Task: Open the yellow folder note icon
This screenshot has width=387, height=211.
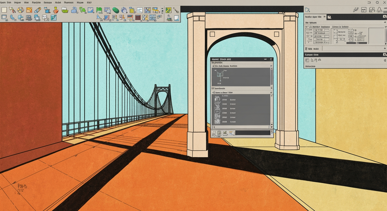Action: 132,10
